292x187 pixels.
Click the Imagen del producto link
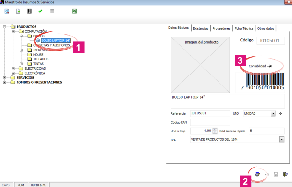pos(201,42)
